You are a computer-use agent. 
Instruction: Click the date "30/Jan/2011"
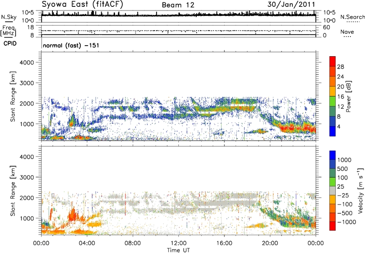coord(291,4)
